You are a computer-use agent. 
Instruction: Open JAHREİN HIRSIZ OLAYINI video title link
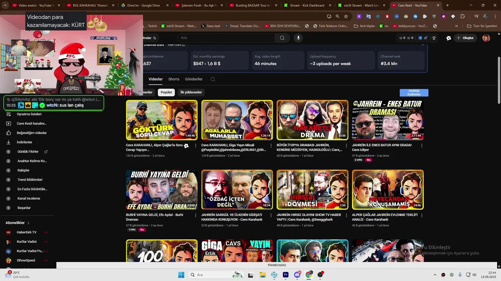pos(309,217)
